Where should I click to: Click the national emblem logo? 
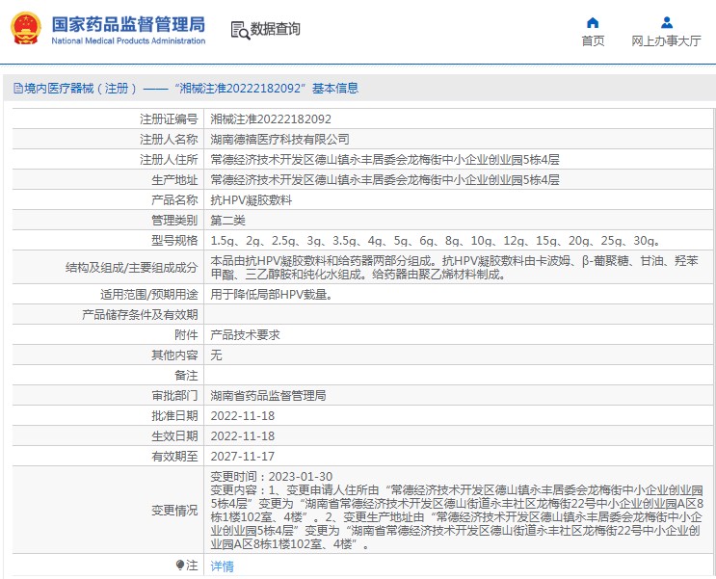(x=25, y=29)
